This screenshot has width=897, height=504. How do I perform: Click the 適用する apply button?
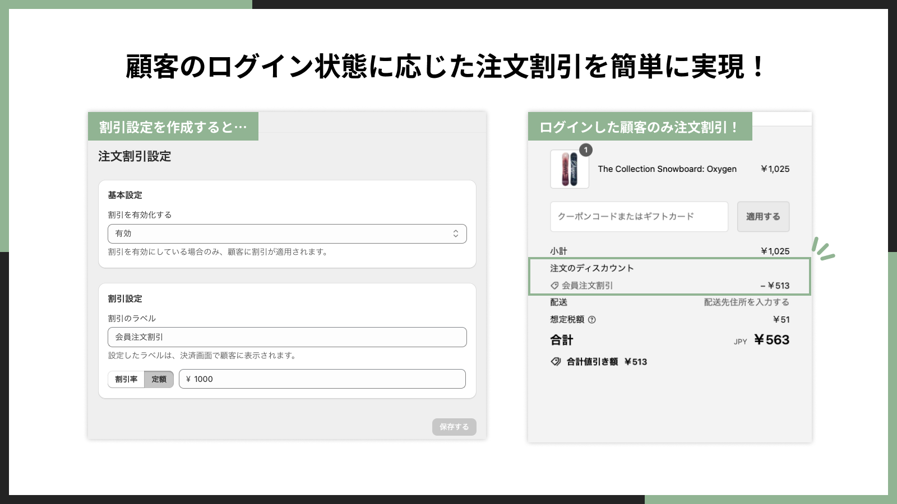tap(763, 217)
